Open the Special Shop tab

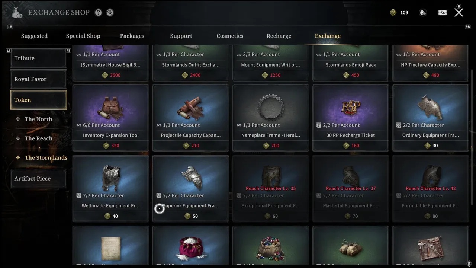coord(83,36)
